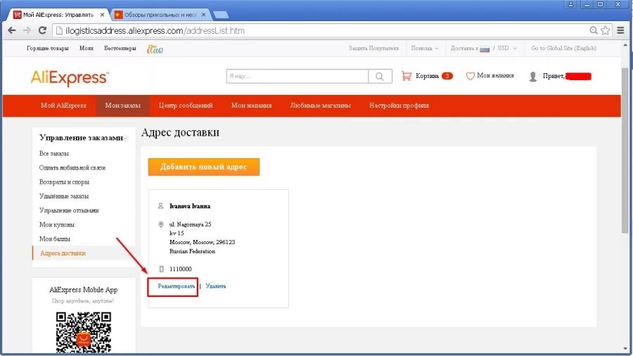
Task: Open Горящие товары top link
Action: pos(48,48)
